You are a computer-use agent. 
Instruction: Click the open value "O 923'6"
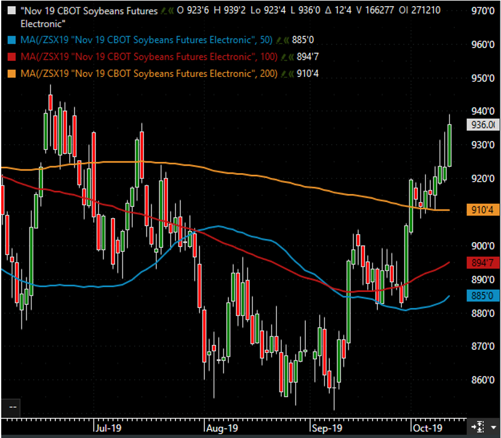pos(193,10)
